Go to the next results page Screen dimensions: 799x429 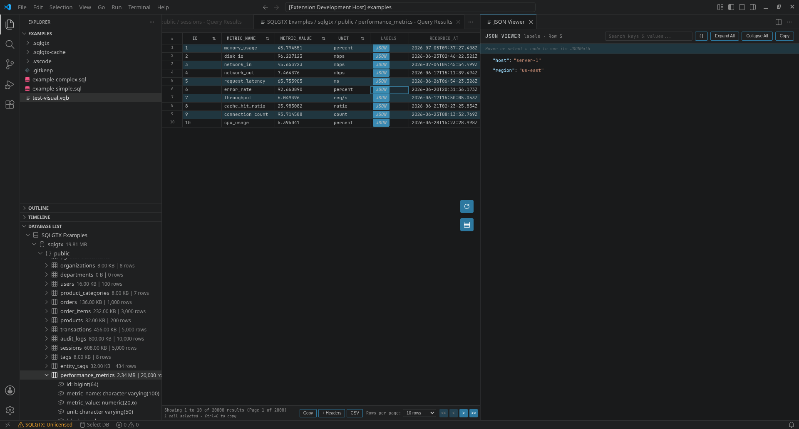click(x=464, y=413)
